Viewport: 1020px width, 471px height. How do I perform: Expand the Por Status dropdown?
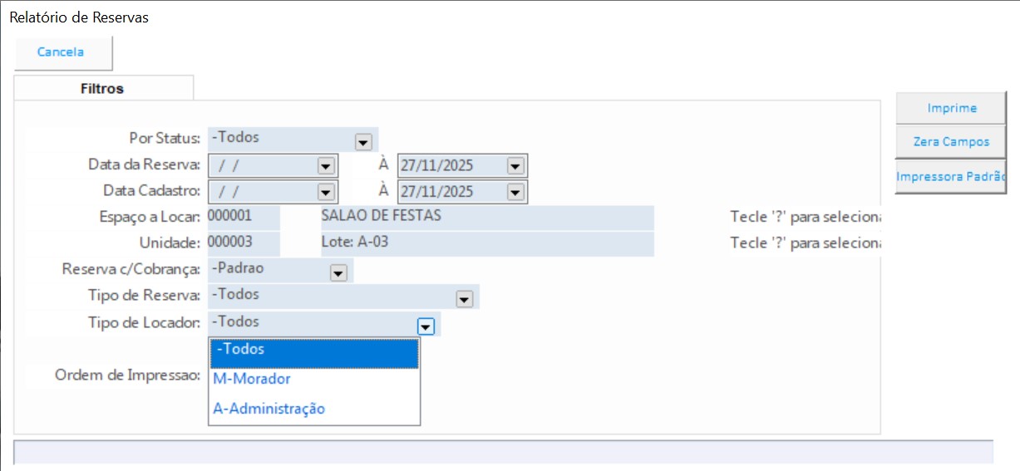[362, 142]
